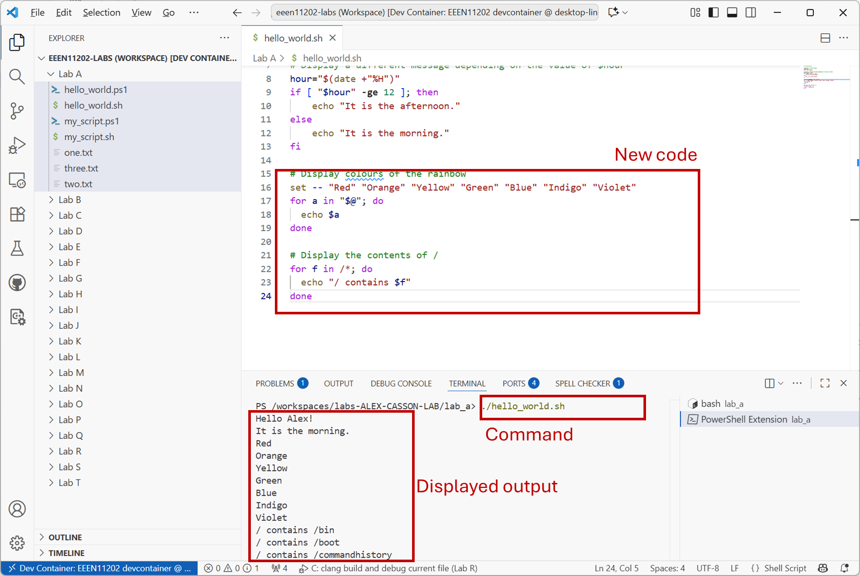Open Run and Debug view
This screenshot has width=860, height=576.
pyautogui.click(x=17, y=145)
